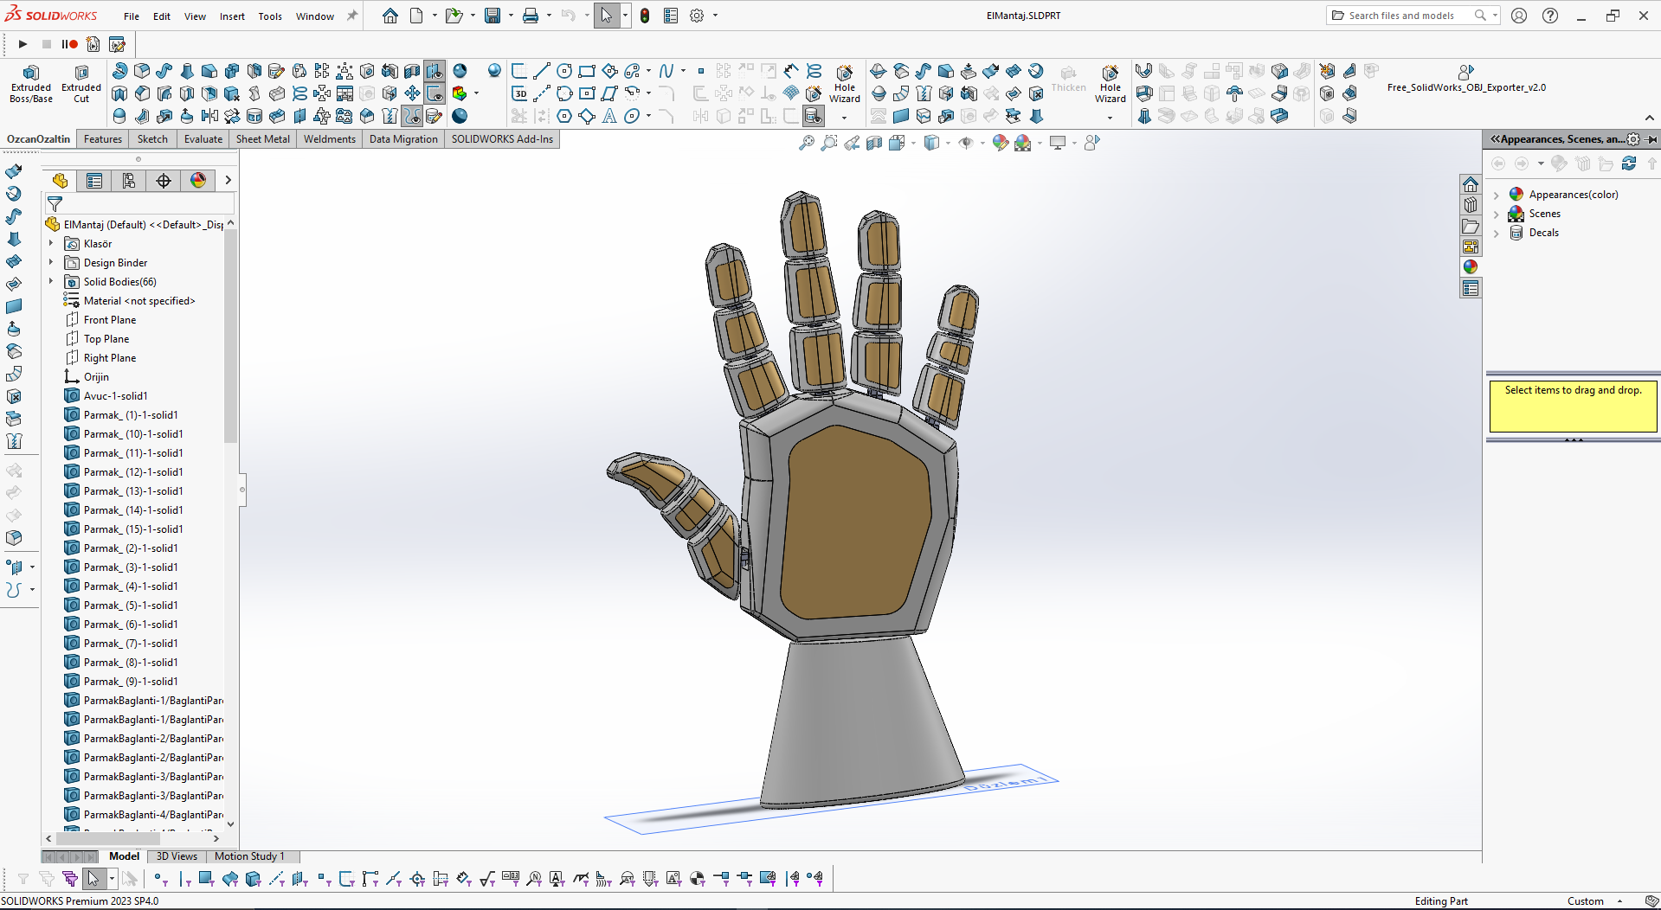This screenshot has height=910, width=1661.
Task: Click the Print icon
Action: point(531,16)
